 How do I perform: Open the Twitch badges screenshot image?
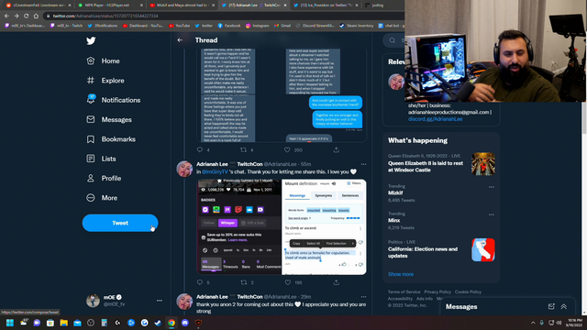pyautogui.click(x=239, y=226)
